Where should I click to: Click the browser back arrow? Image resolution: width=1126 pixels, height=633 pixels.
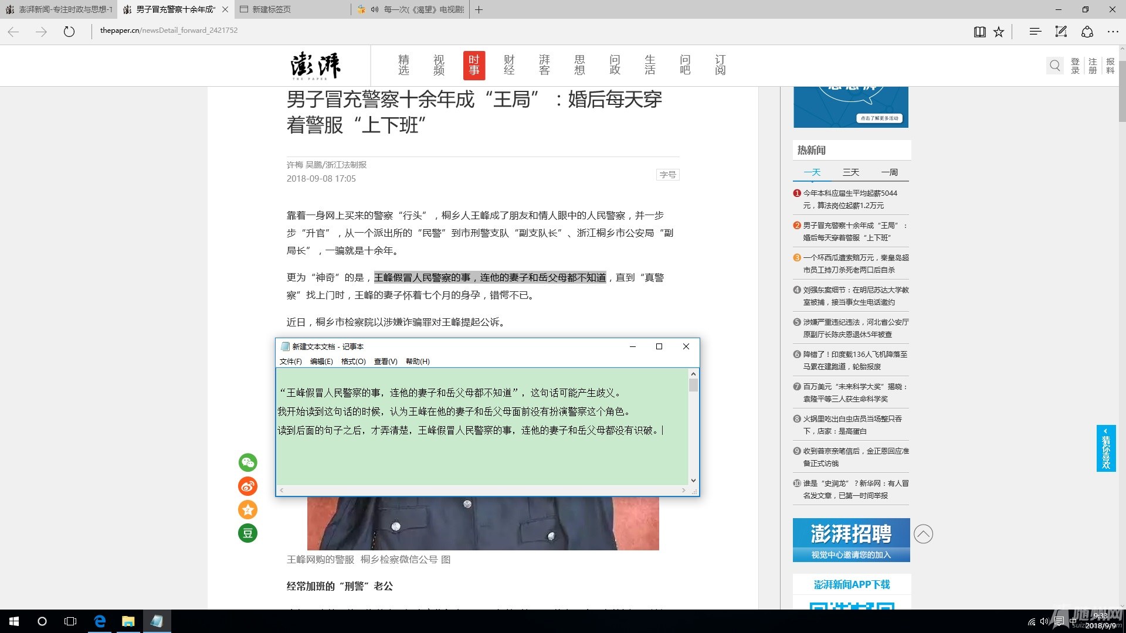13,32
